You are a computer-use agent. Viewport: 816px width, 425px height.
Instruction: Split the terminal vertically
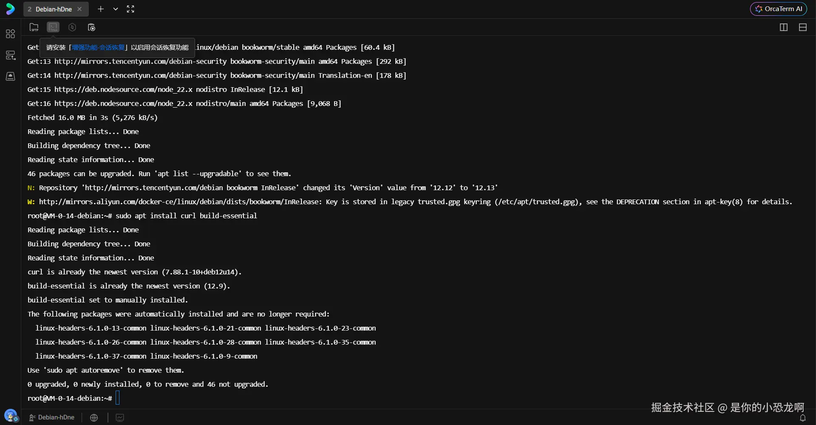click(783, 27)
